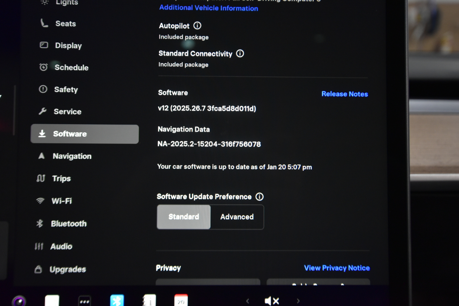Switch update preference to Advanced

[x=237, y=217]
